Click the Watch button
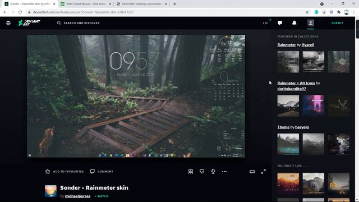This screenshot has height=202, width=359. pyautogui.click(x=102, y=196)
